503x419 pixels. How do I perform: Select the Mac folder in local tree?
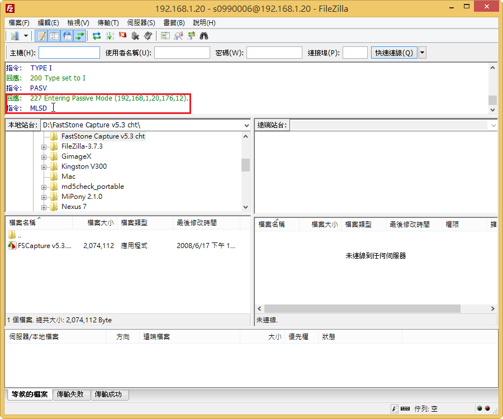point(68,177)
